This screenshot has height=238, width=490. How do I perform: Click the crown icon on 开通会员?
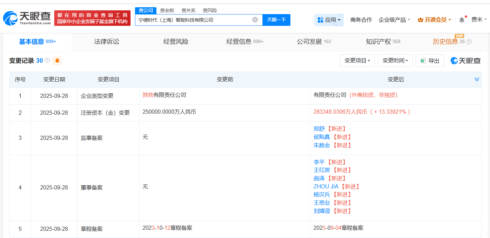[x=421, y=20]
